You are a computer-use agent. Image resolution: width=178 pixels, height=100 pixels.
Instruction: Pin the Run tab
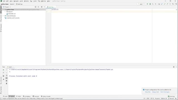[3, 79]
